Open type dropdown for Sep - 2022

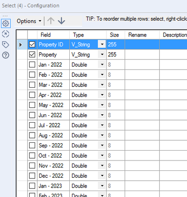tap(102, 145)
